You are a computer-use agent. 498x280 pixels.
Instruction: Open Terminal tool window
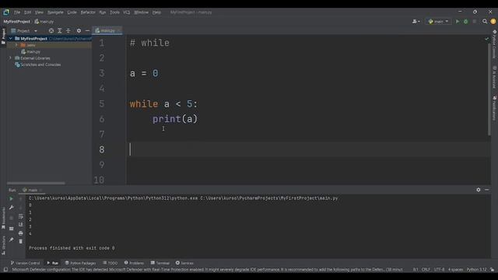click(x=160, y=263)
